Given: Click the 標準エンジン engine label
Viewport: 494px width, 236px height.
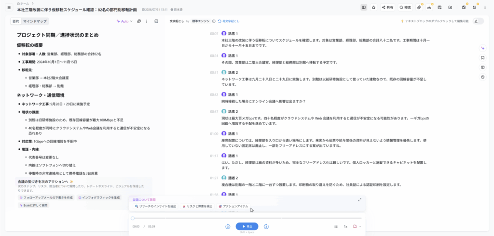Looking at the screenshot, I should [x=201, y=21].
